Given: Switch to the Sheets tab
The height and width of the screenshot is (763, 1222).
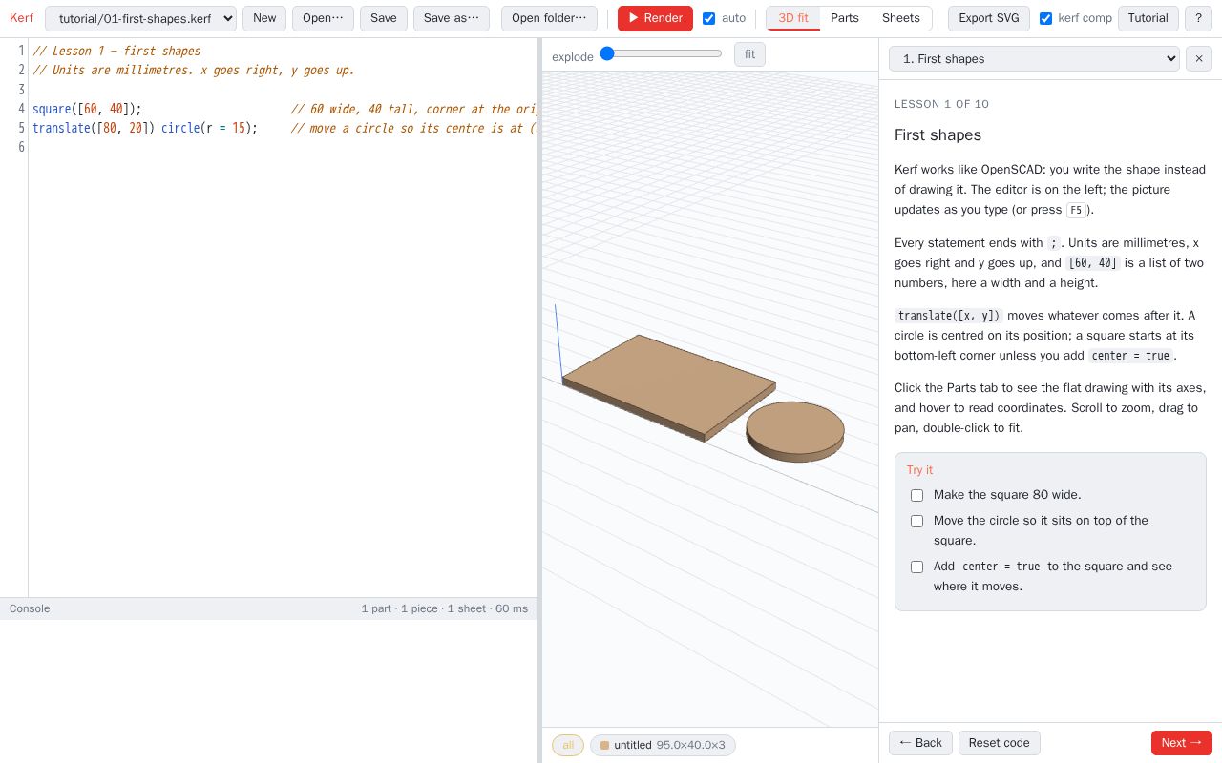Looking at the screenshot, I should click(900, 18).
